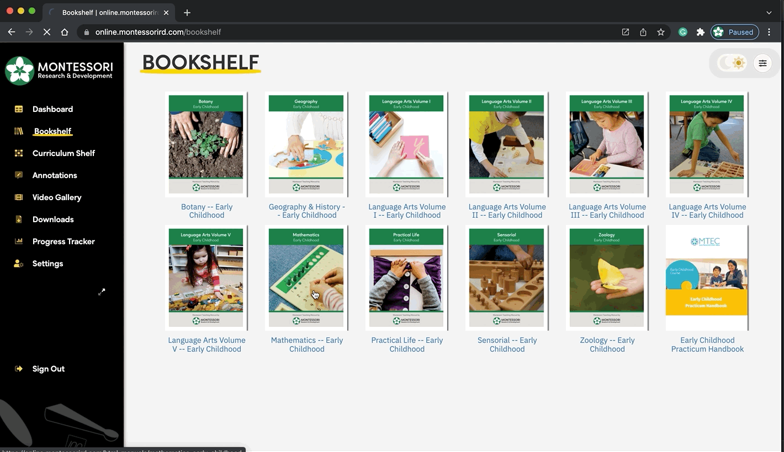784x452 pixels.
Task: Click the Settings user-gear icon
Action: point(19,263)
